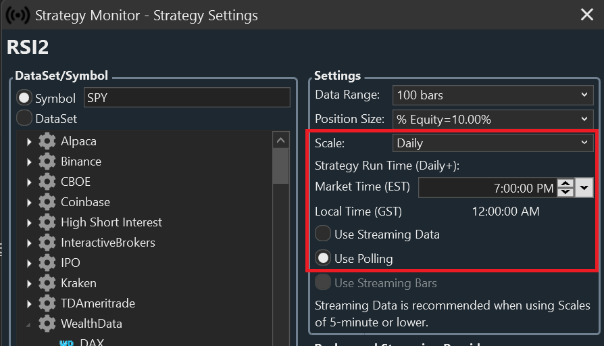Viewport: 604px width, 346px height.
Task: Open the Position Size dropdown
Action: (493, 119)
